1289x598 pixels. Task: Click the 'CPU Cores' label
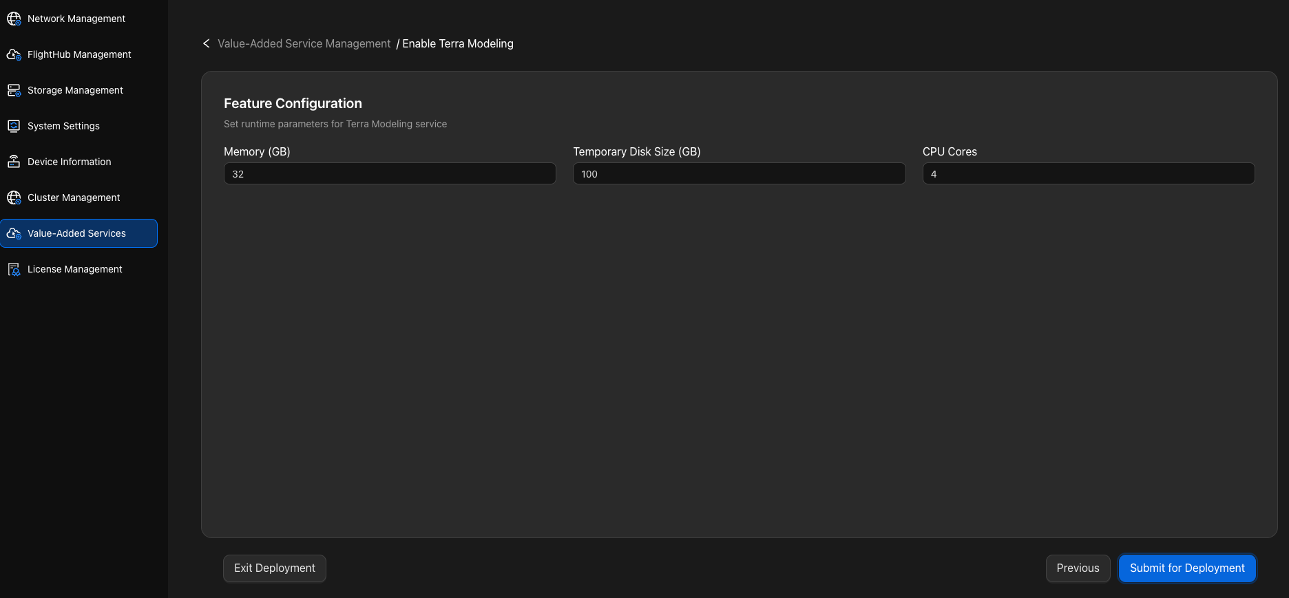950,151
